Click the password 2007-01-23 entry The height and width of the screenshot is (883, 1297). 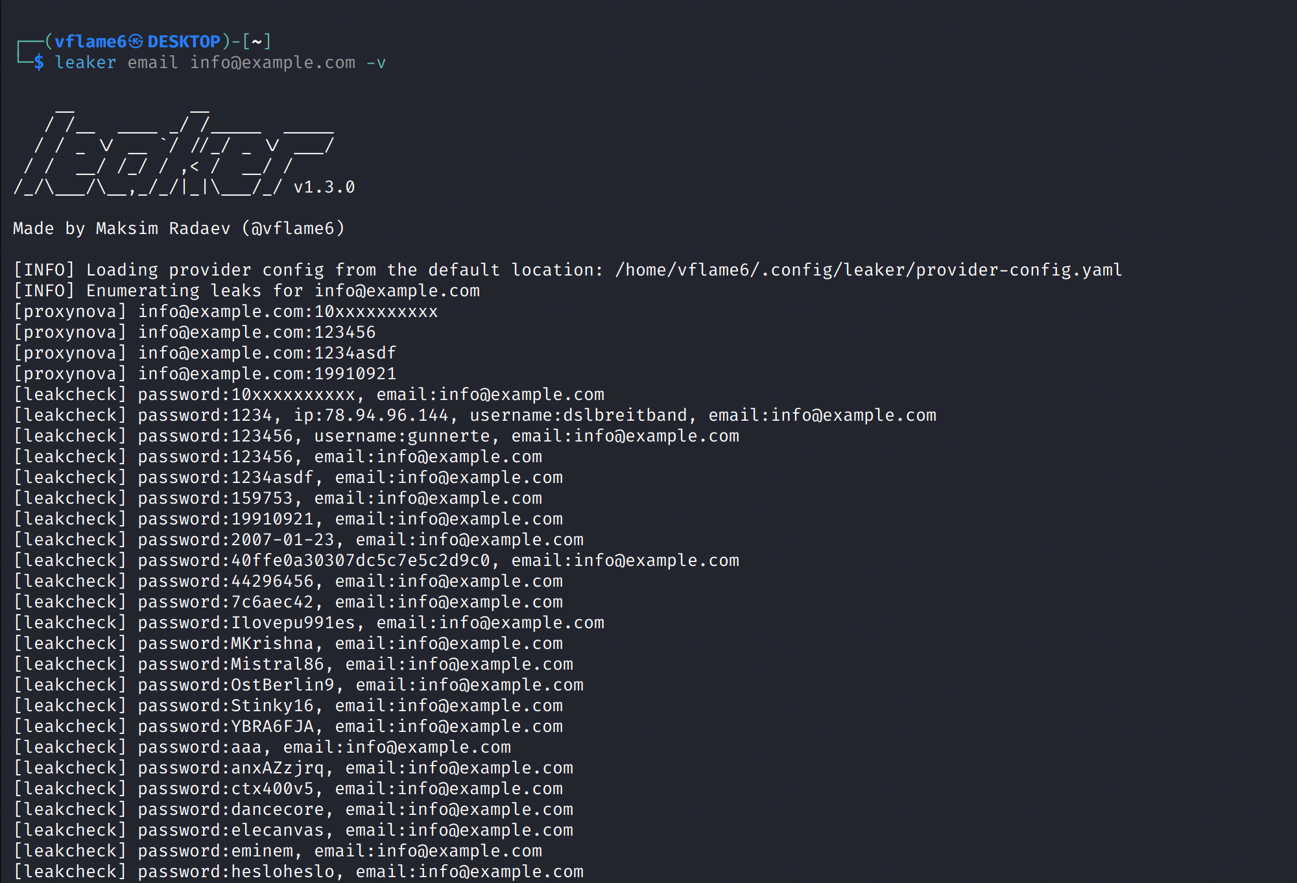(x=283, y=540)
